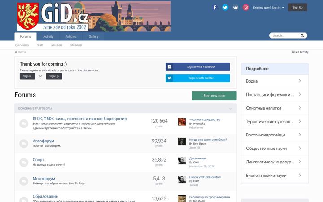Open the Образование forum
This screenshot has width=323, height=202.
pos(45,196)
